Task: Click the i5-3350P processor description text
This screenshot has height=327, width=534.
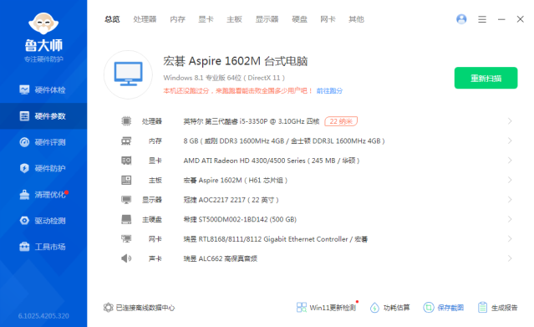Action: (252, 121)
